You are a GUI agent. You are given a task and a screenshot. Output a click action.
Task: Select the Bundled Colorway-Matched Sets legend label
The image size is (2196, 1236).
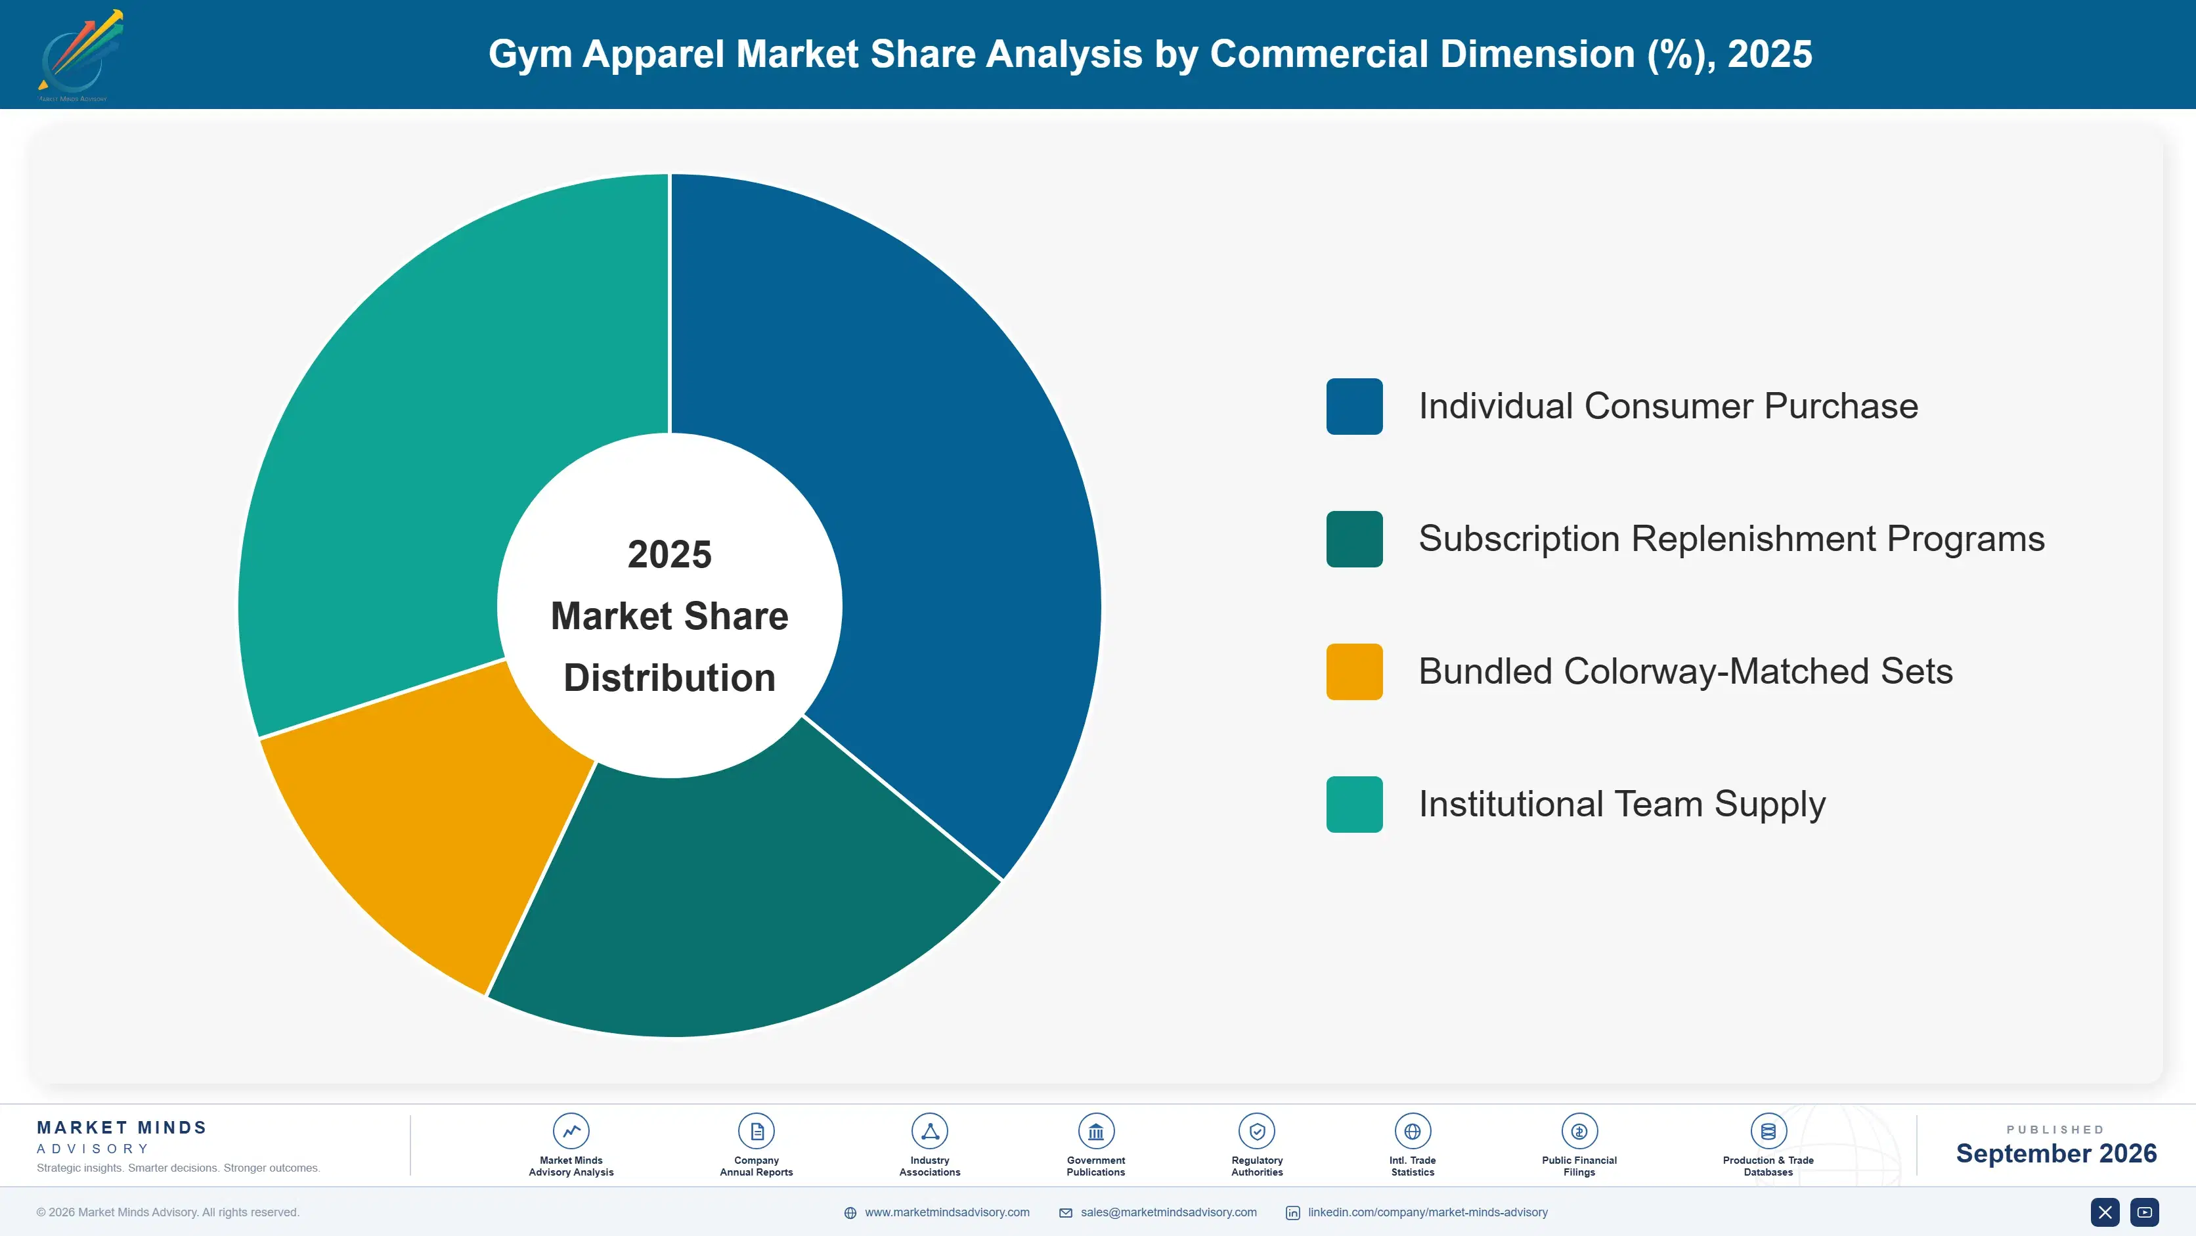tap(1685, 672)
